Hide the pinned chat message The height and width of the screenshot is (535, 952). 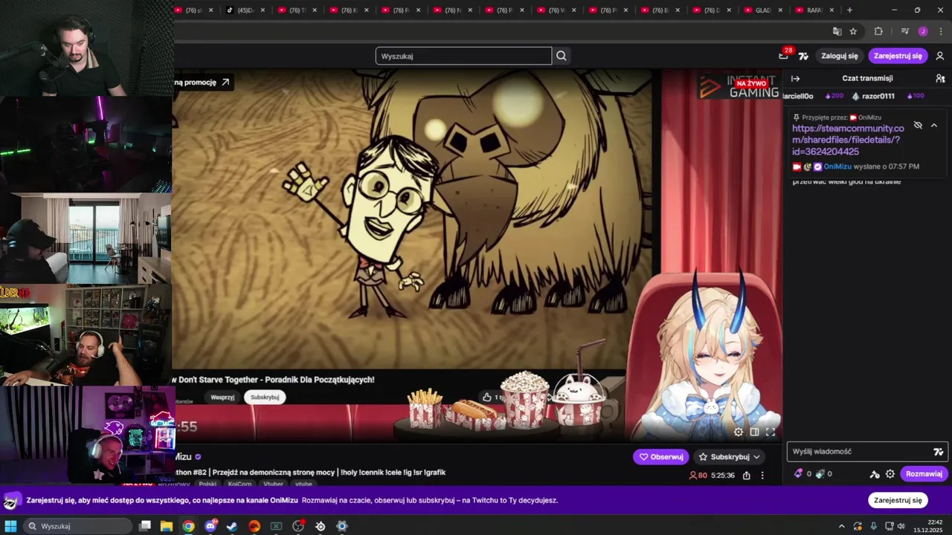pyautogui.click(x=918, y=125)
